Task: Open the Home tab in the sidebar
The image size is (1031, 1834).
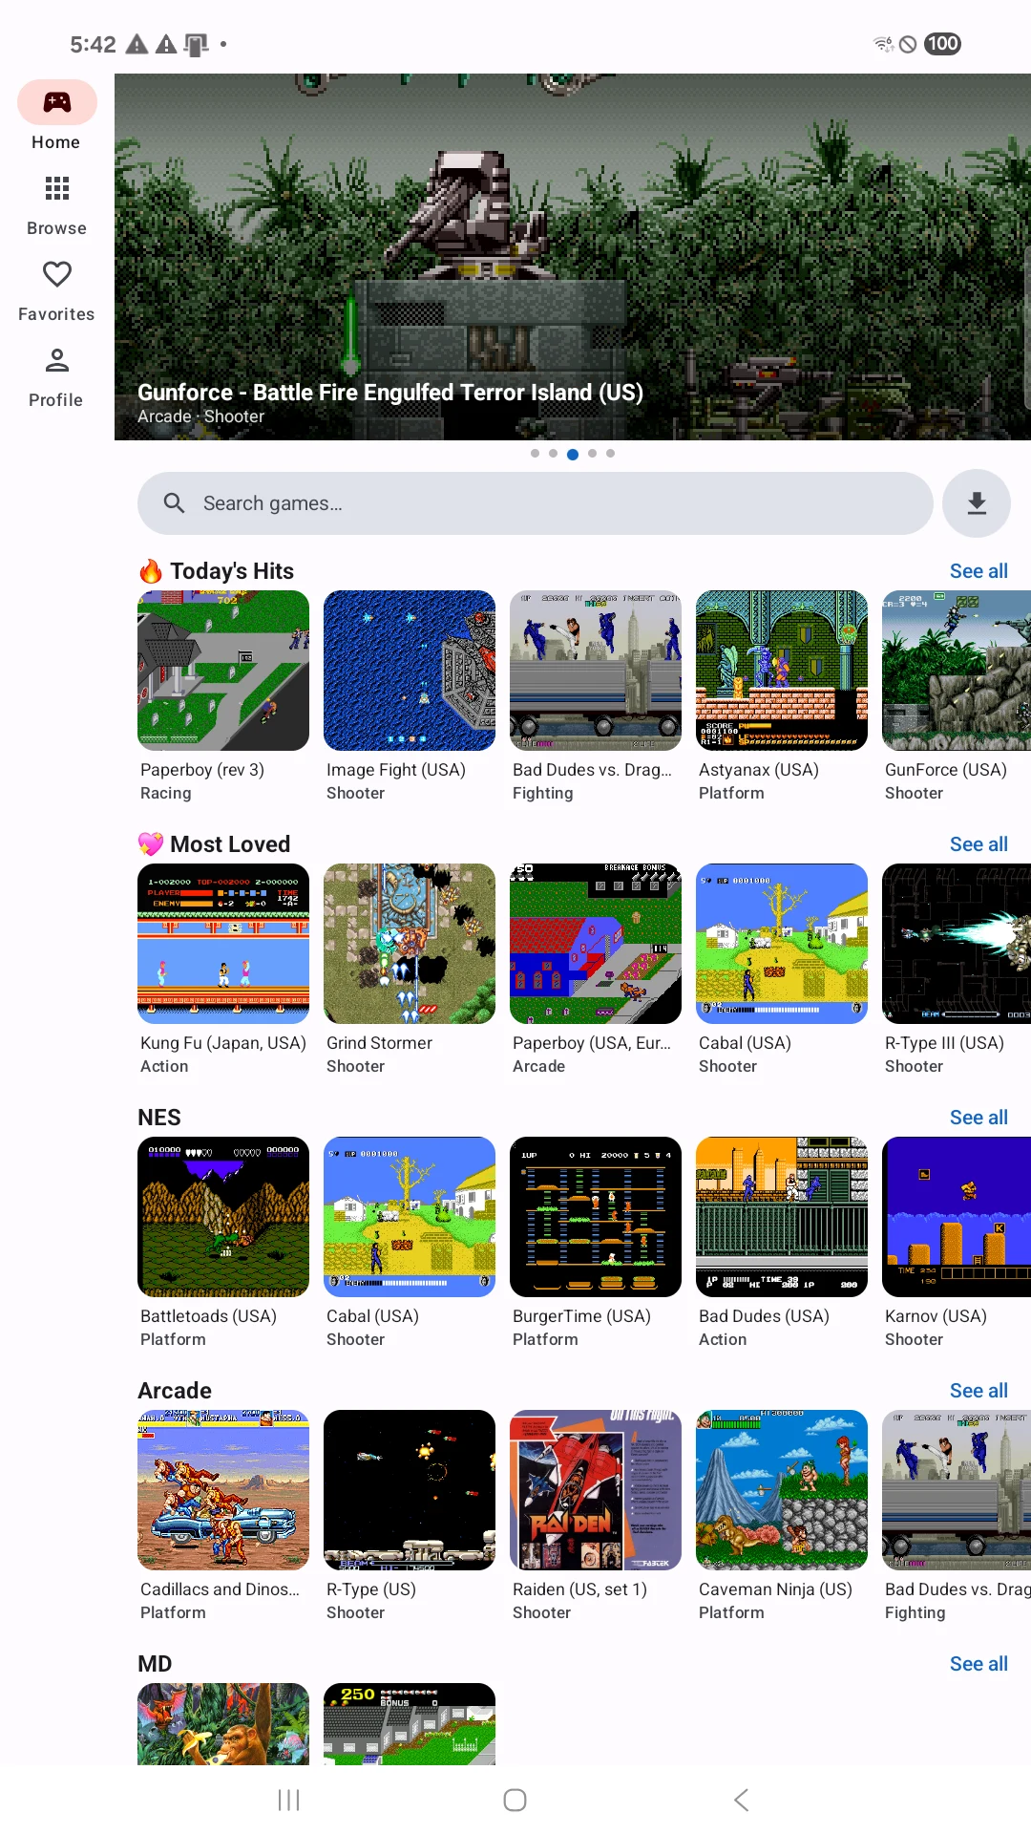Action: [56, 116]
